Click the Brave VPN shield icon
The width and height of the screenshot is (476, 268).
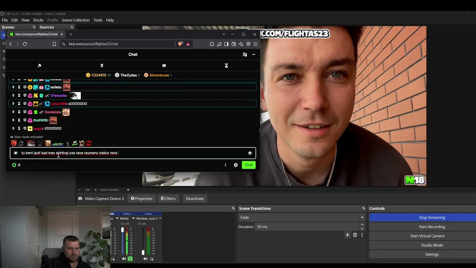coord(248,44)
